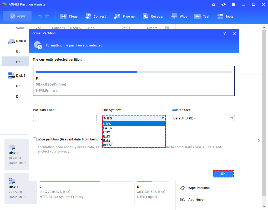Select partition F: in the list
This screenshot has height=210, width=268.
pos(15,62)
